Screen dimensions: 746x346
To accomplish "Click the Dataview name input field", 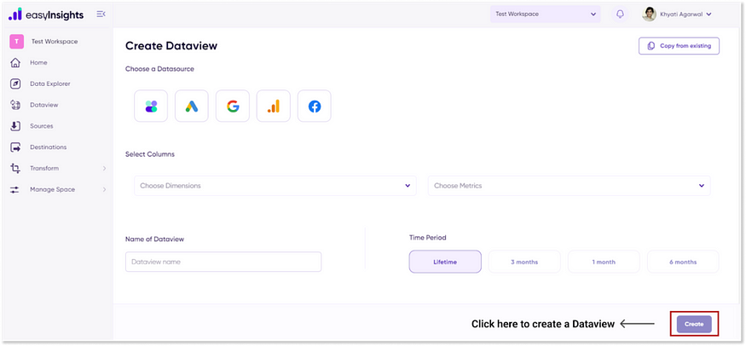I will coord(223,262).
